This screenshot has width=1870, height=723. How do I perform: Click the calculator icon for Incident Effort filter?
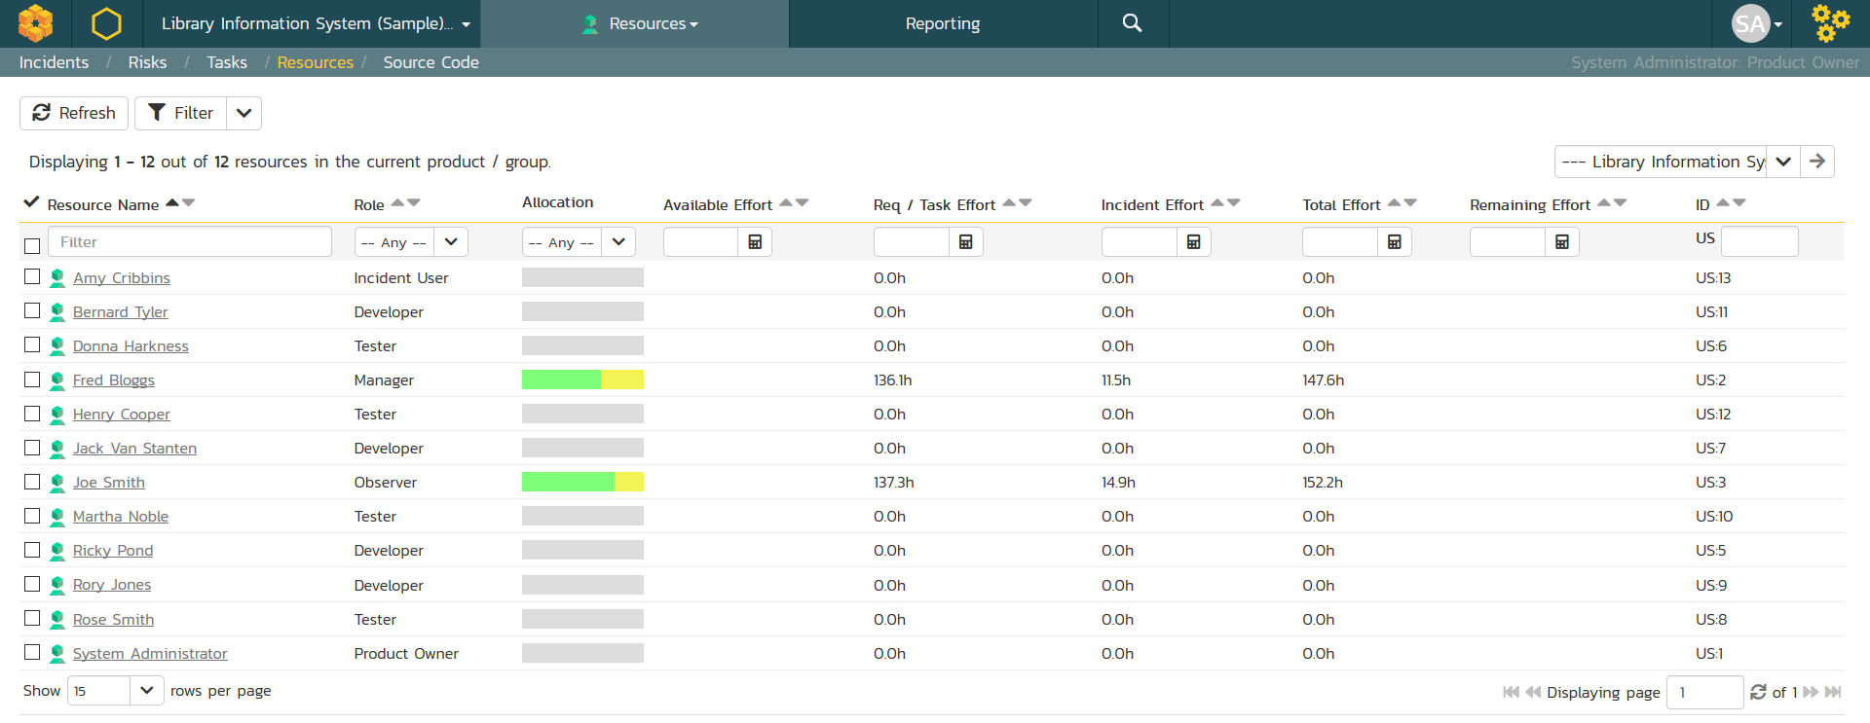tap(1193, 242)
